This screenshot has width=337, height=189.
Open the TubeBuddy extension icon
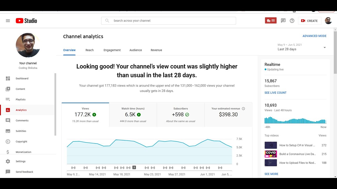coord(271,21)
